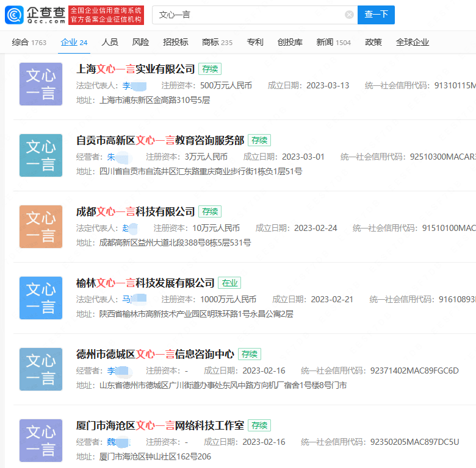Click the logo tile for 厦门市海沧区文心一言网络科技工作室
Screen dimensions: 476x468
click(41, 440)
